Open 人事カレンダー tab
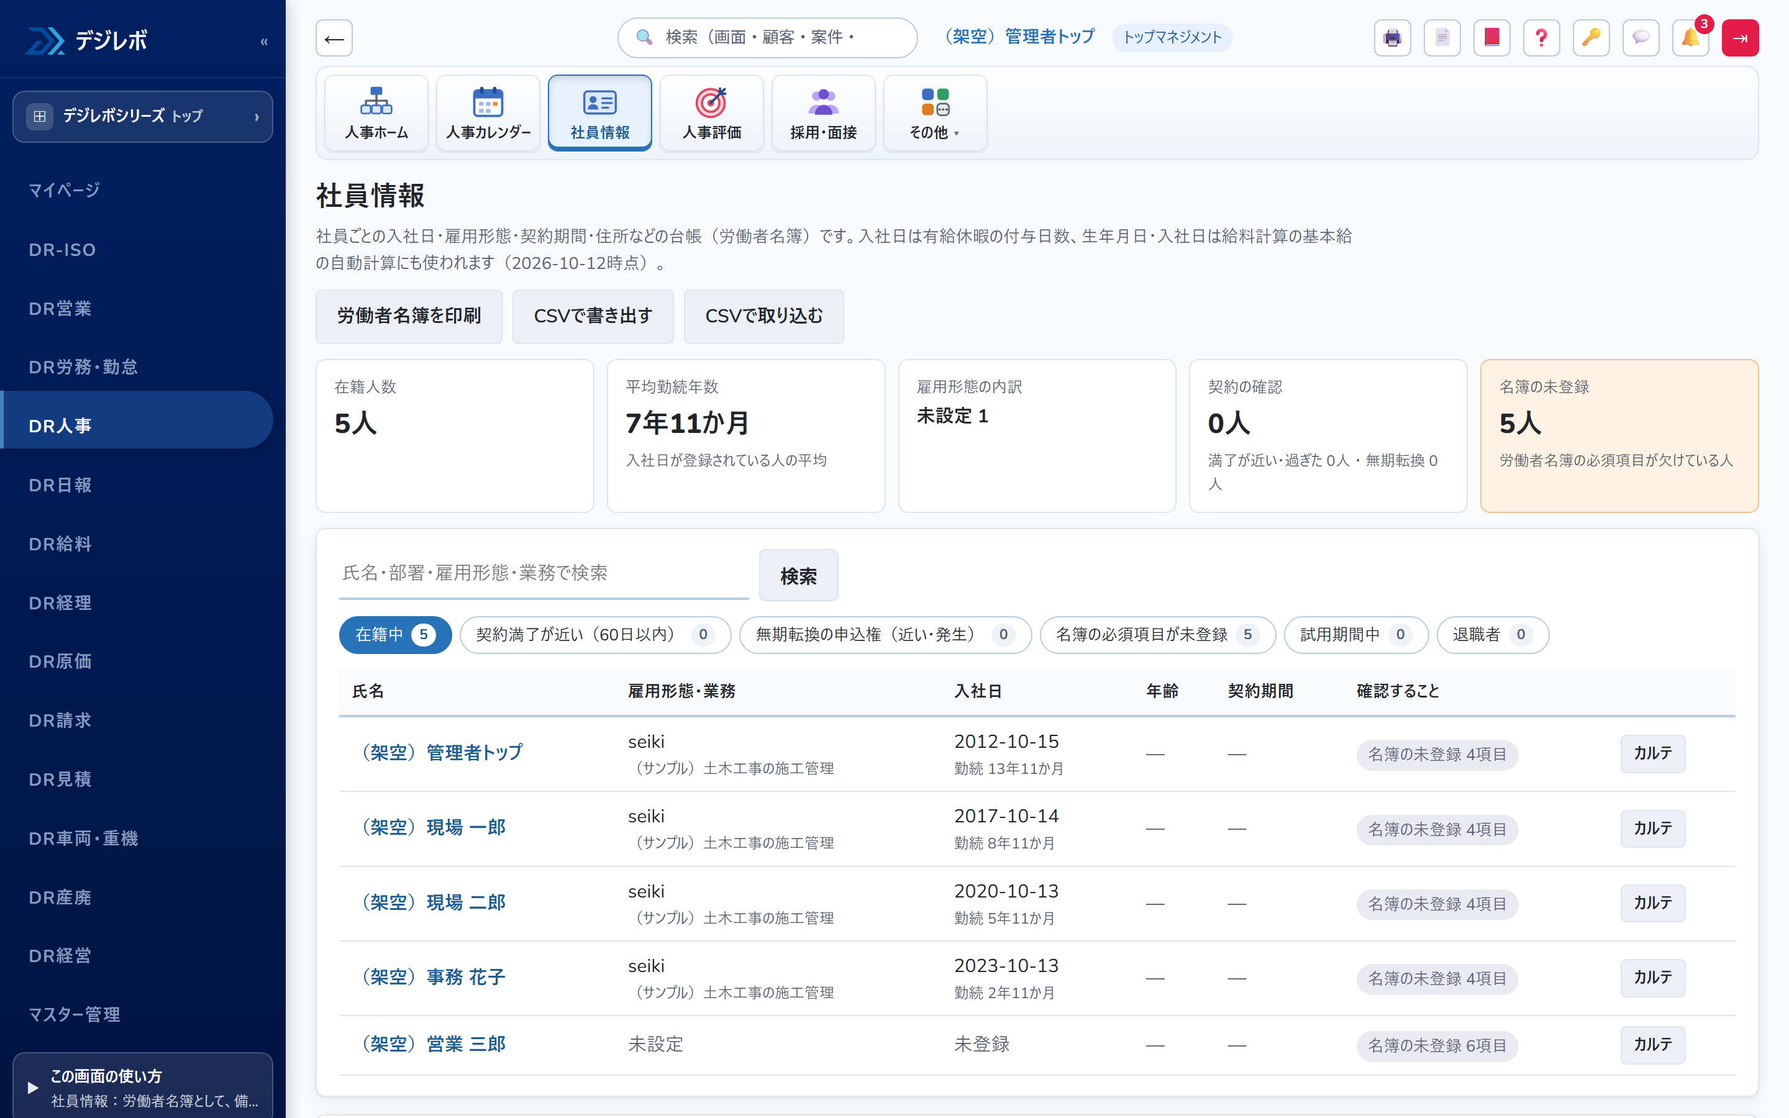 [x=488, y=113]
